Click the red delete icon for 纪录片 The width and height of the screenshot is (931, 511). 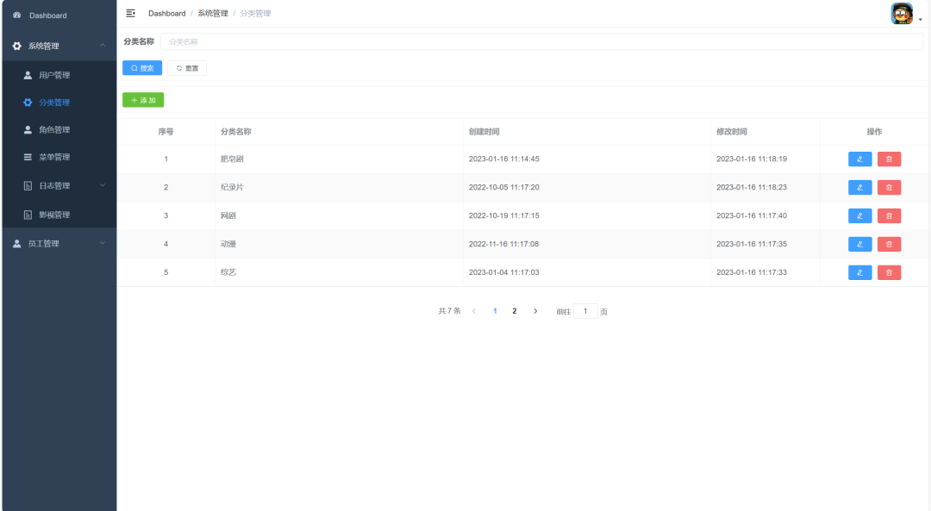[889, 188]
